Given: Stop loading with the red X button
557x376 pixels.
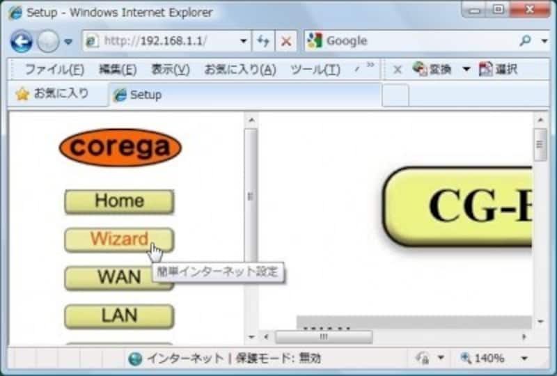Looking at the screenshot, I should (286, 41).
